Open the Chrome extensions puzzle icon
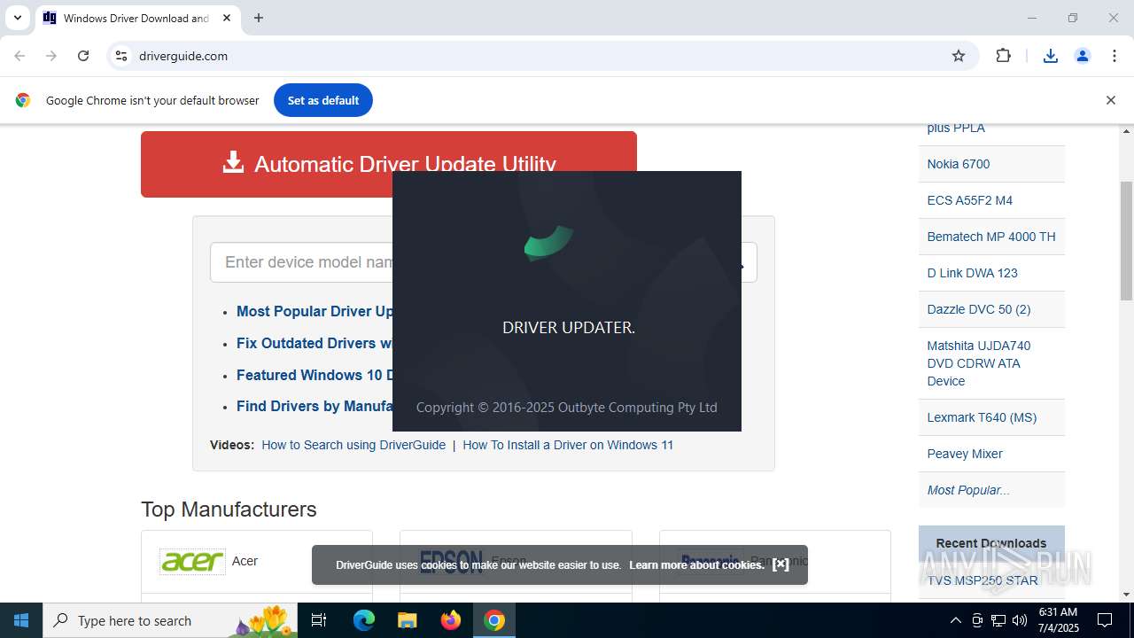This screenshot has width=1134, height=638. click(1003, 56)
